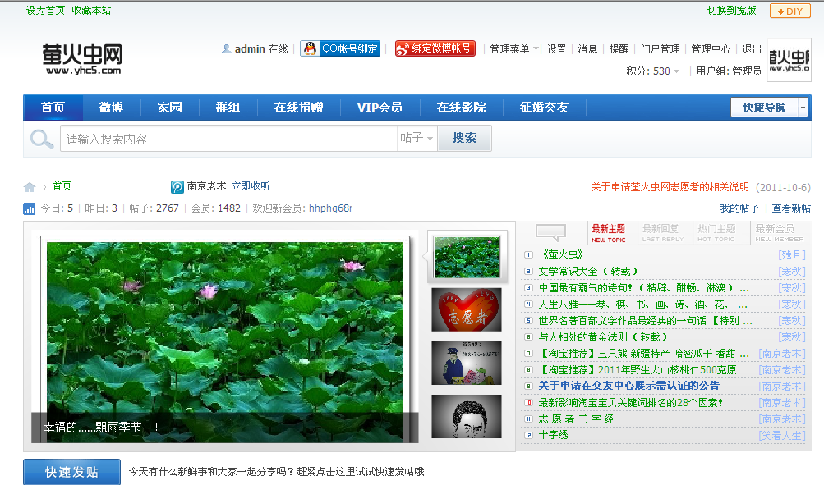This screenshot has width=824, height=485.
Task: Open the 在线影院 navigation tab
Action: [462, 107]
